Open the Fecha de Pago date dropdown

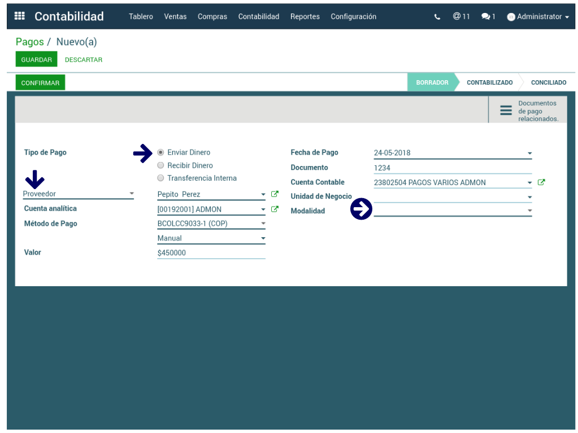pyautogui.click(x=529, y=153)
